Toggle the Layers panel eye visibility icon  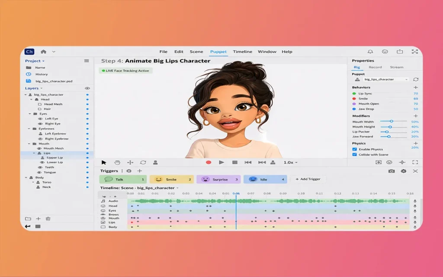click(x=87, y=88)
